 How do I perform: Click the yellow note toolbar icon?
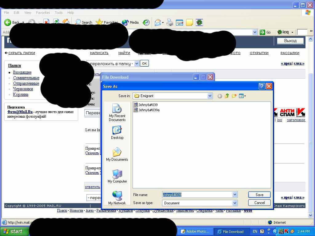(x=189, y=22)
